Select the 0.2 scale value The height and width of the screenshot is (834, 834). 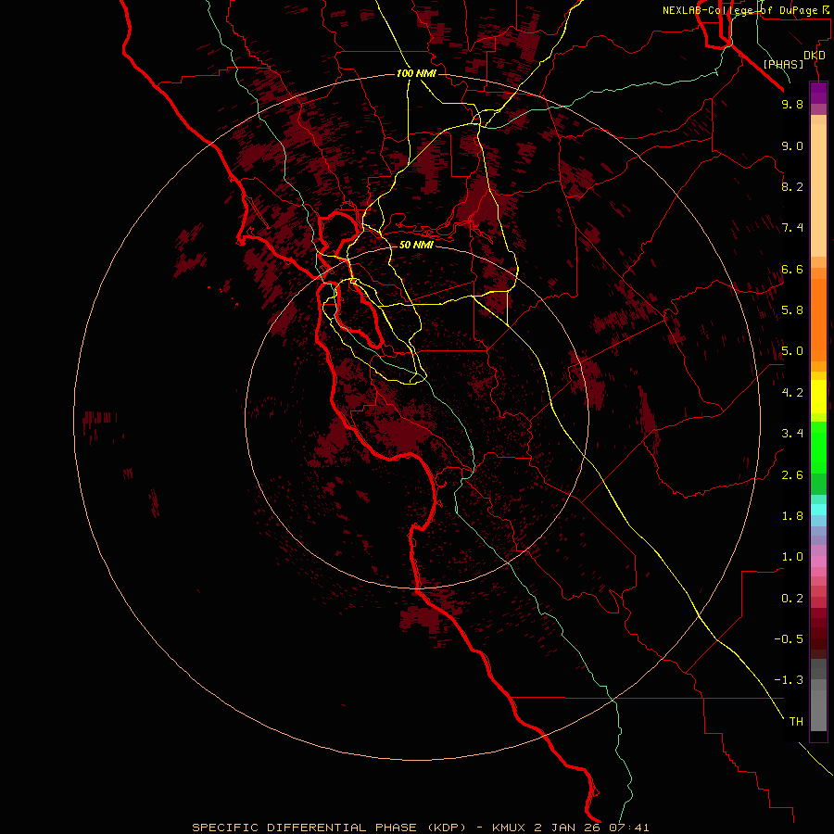[792, 599]
